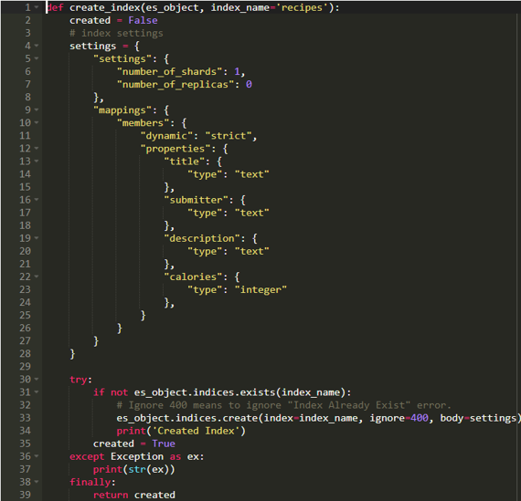Collapse the try block fold arrow on line 30
521x501 pixels.
pos(37,380)
